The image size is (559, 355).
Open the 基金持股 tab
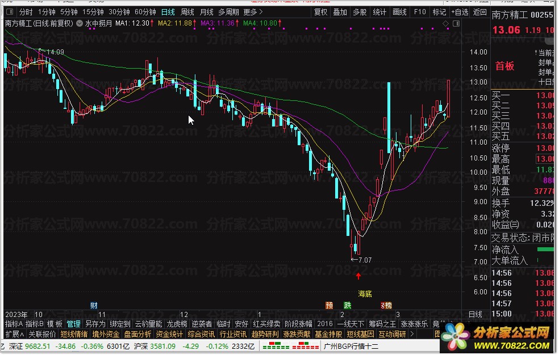pos(328,335)
